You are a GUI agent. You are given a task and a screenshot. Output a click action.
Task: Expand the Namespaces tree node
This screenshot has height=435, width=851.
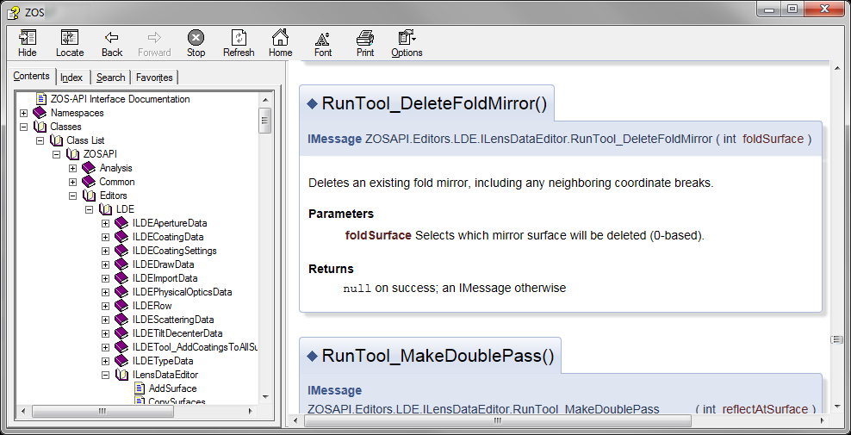(23, 113)
